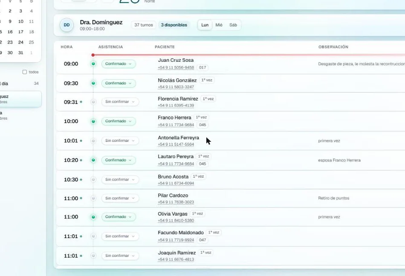This screenshot has height=276, width=405.
Task: Open Olivia Vargas's Confirmado status dropdown
Action: tap(119, 217)
